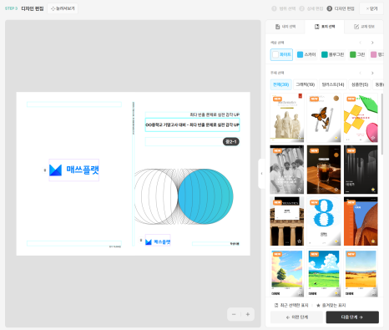Click the 중2-1 grade badge
389x330 pixels.
pos(231,142)
